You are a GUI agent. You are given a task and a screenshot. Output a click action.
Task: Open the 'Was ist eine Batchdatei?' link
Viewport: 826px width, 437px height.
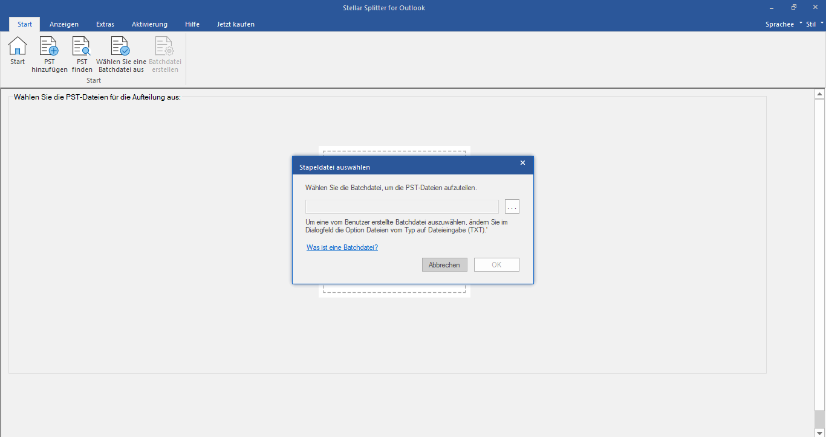(x=342, y=247)
